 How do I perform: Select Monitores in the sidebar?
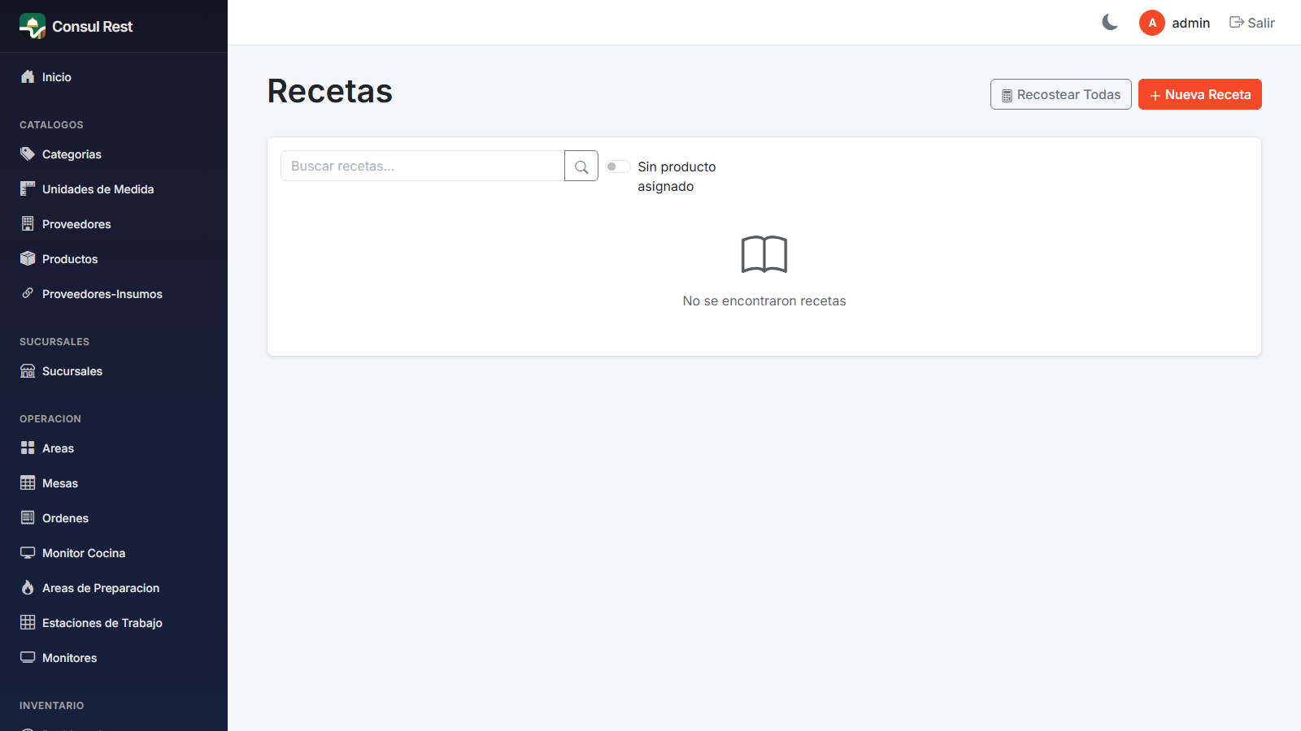coord(114,658)
